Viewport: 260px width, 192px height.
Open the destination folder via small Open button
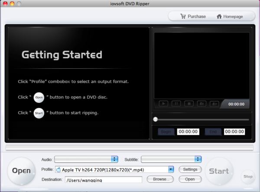(190, 179)
